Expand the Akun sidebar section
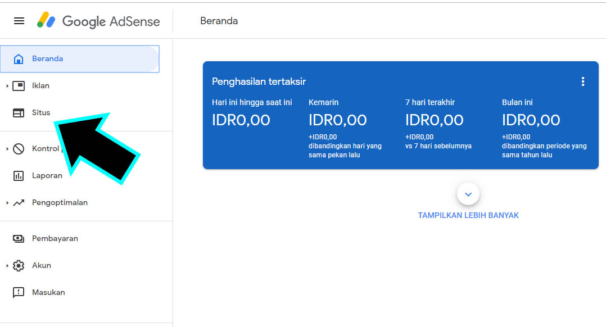The height and width of the screenshot is (327, 606). 8,265
